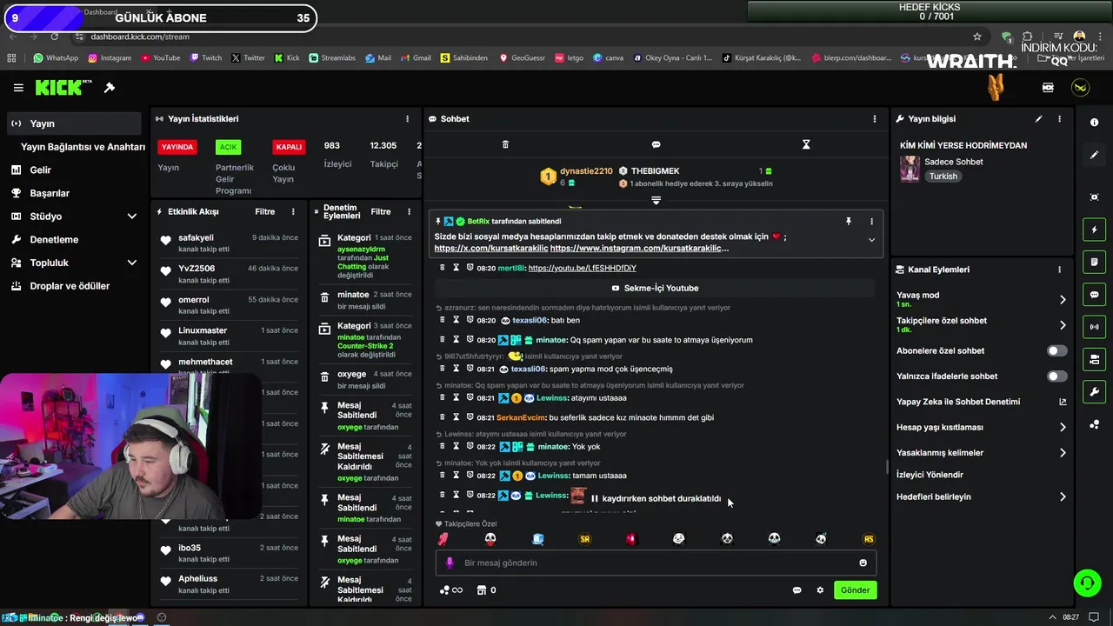Open the hamburger menu beside the Kick logo

pos(18,88)
